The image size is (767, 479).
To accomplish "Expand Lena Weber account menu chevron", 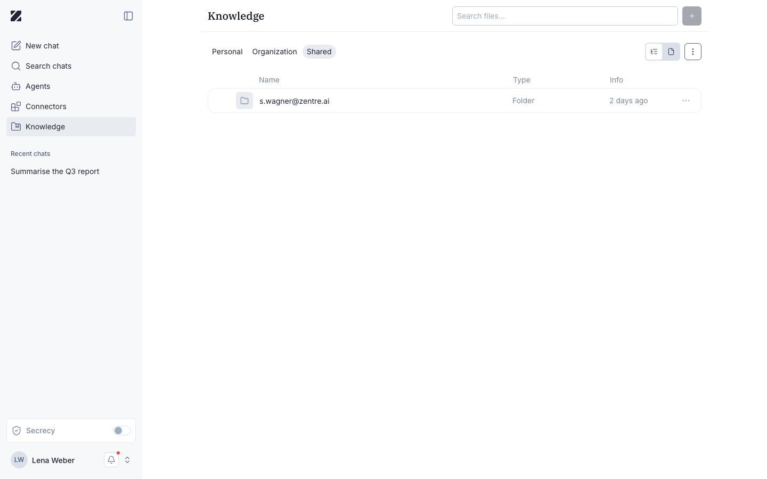I will pos(127,460).
